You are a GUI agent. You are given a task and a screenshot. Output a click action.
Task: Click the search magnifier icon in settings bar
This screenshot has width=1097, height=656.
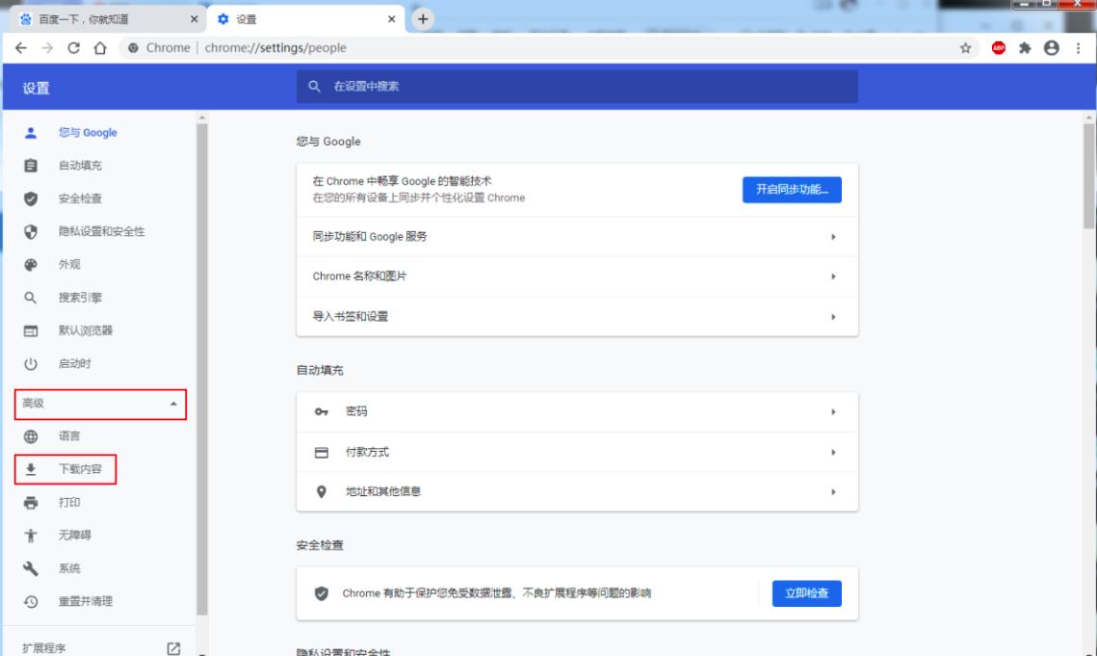click(x=314, y=86)
